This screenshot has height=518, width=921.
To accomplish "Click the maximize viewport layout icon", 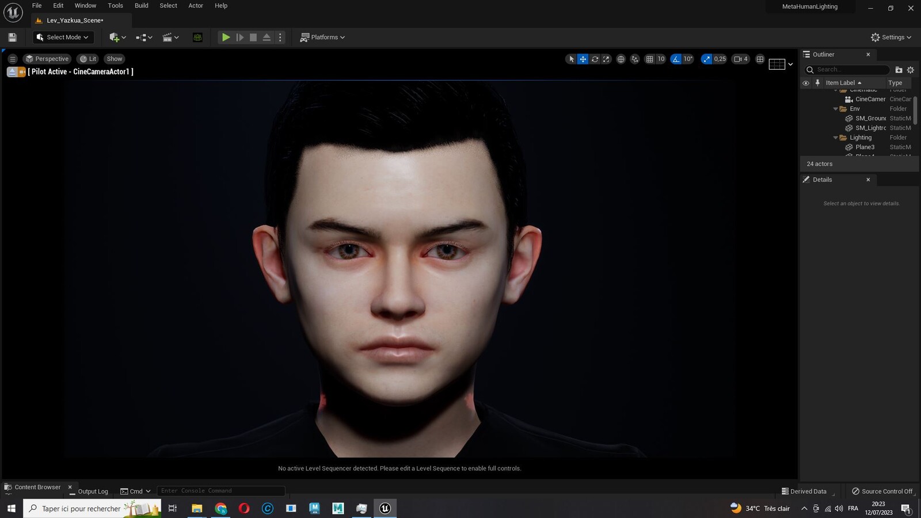I will pos(760,59).
